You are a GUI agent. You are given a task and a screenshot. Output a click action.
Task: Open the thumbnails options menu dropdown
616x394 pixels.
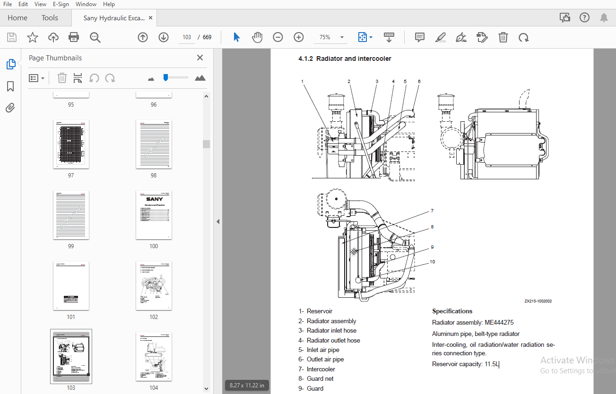coord(37,78)
